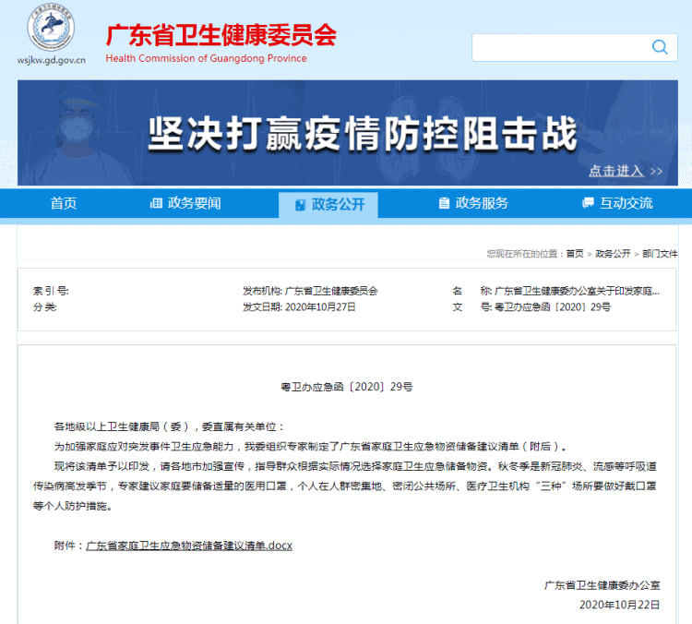Open the 部门文件 breadcrumb link

tap(660, 253)
